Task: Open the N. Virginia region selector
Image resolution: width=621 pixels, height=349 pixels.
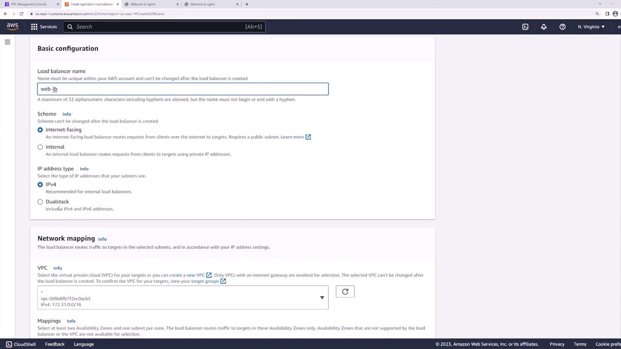Action: pos(591,27)
